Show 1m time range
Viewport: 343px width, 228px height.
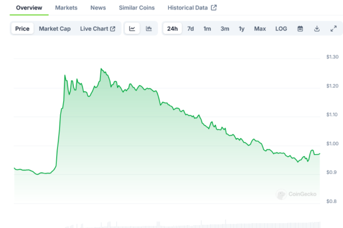207,28
